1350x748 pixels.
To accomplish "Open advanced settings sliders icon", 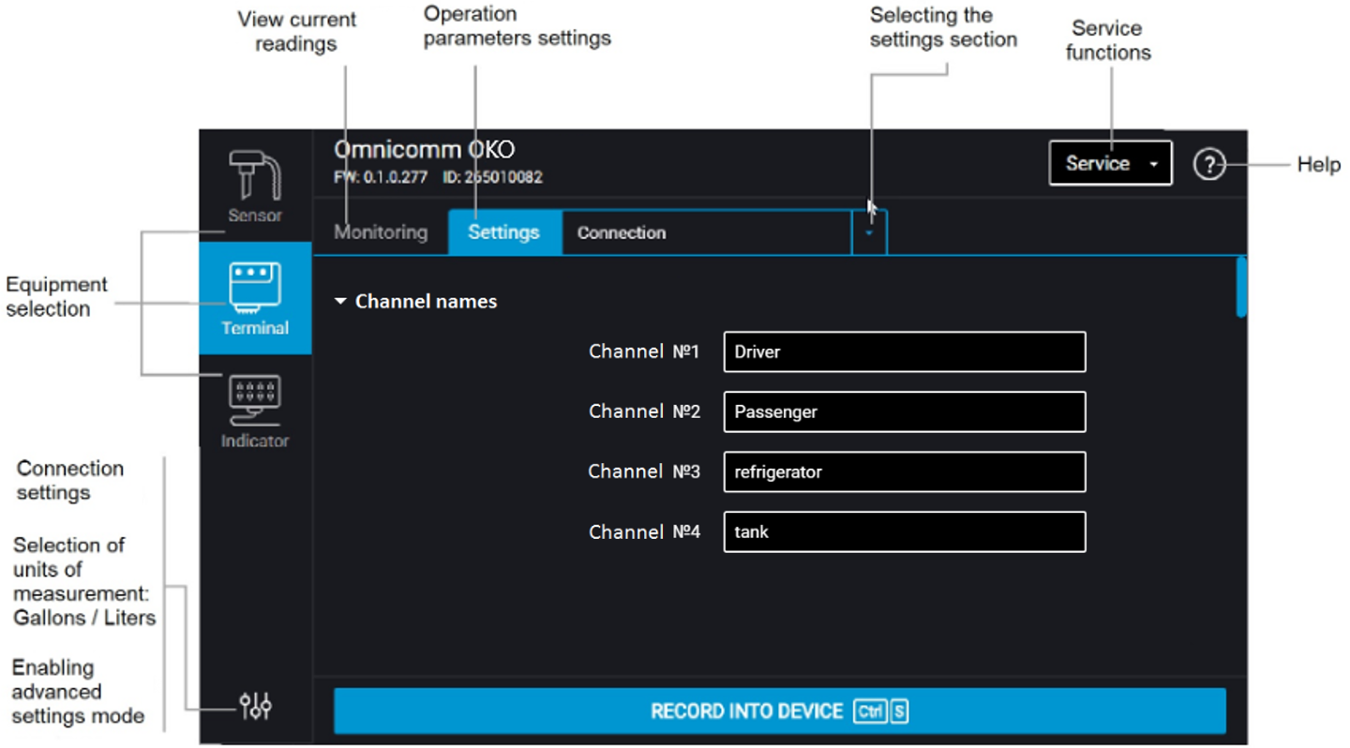I will (255, 706).
